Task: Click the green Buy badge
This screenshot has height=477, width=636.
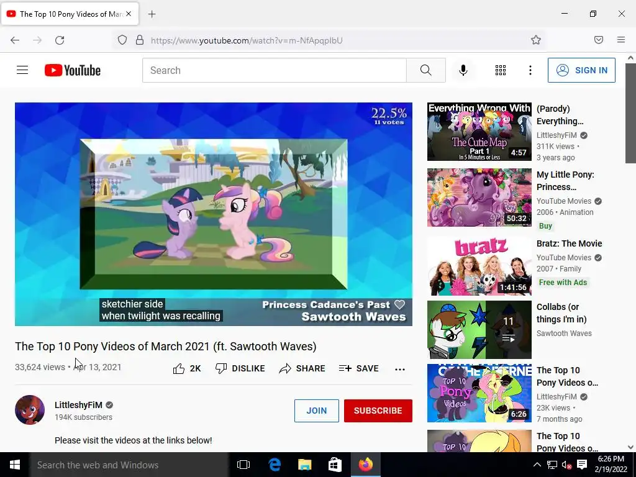Action: [x=545, y=226]
